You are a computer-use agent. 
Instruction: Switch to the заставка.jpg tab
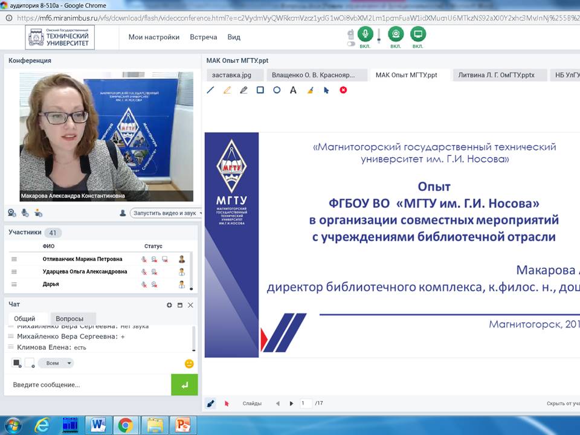click(x=235, y=75)
